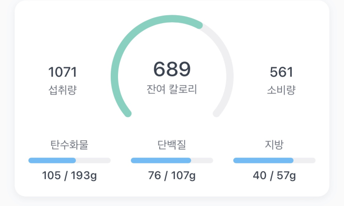Click the fat blue progress bar
The height and width of the screenshot is (206, 344).
click(263, 160)
